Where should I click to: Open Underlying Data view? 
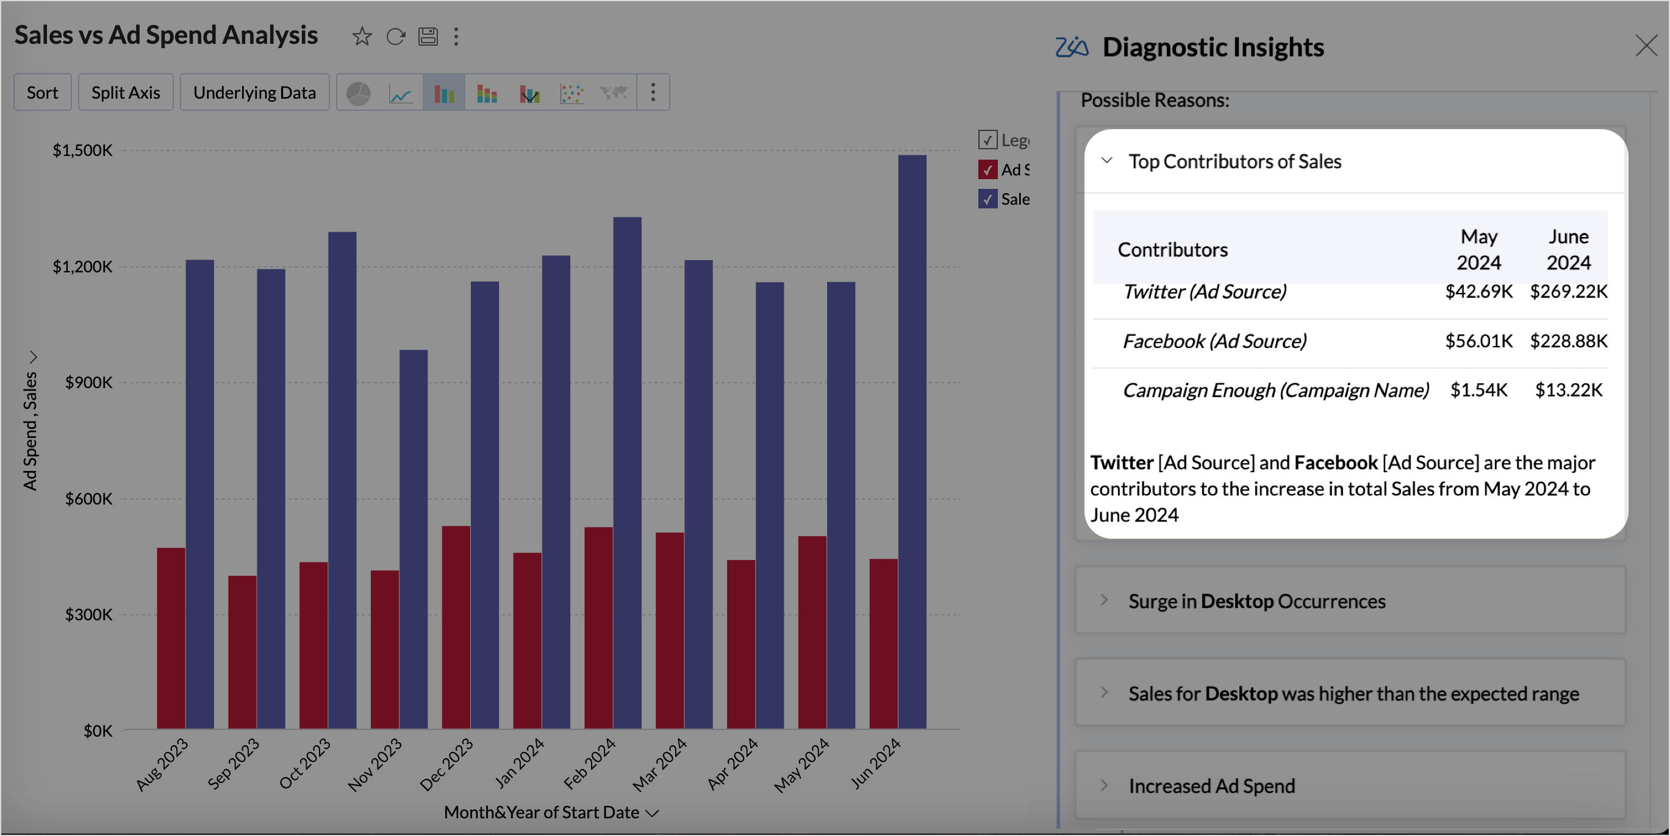(254, 93)
